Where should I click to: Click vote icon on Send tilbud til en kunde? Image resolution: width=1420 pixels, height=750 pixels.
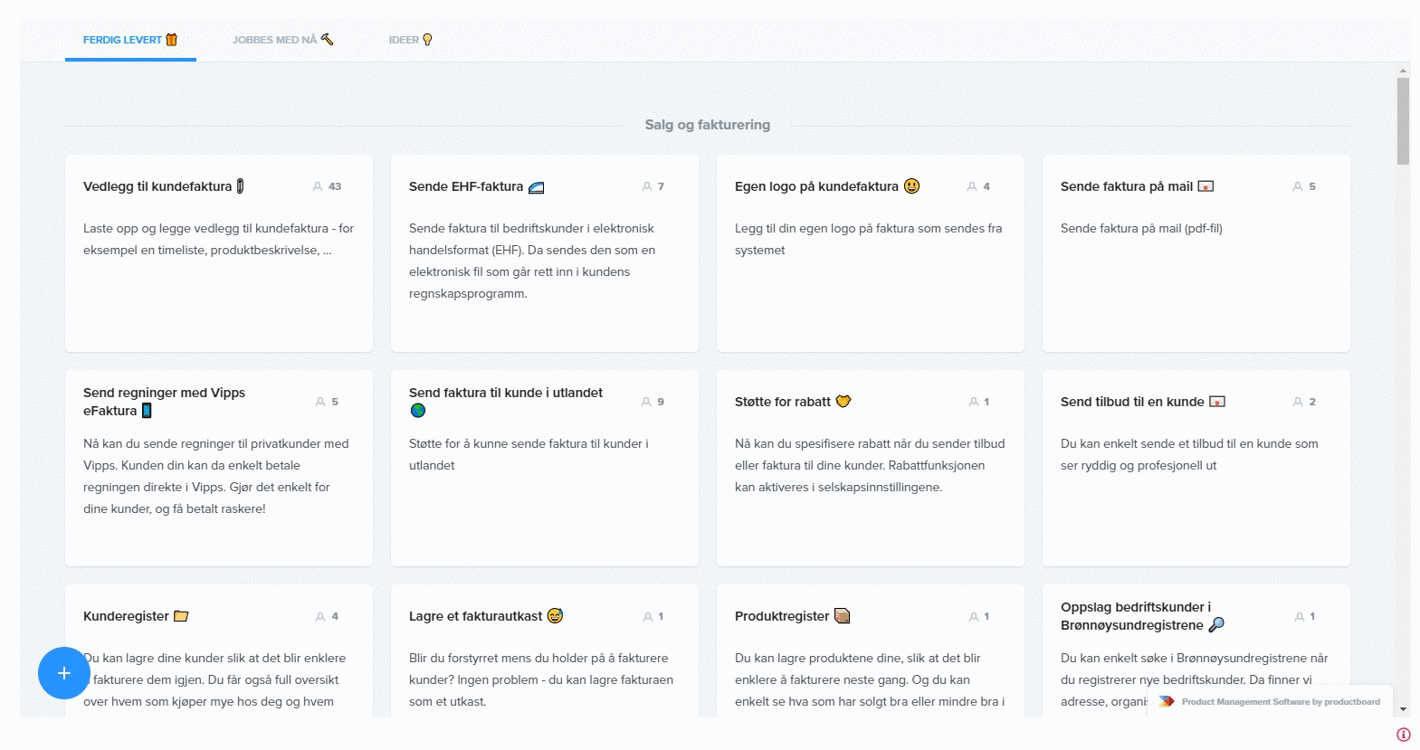[1298, 402]
